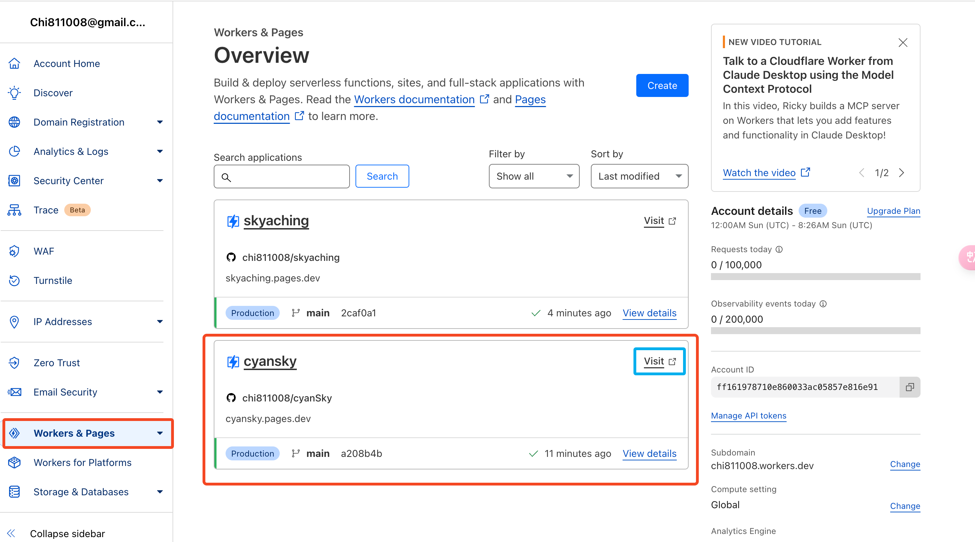Click the Storage & Databases icon

(14, 492)
